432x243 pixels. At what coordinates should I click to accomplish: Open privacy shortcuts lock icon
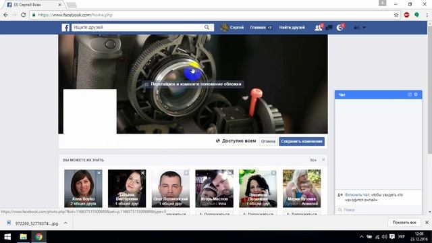[x=356, y=28]
